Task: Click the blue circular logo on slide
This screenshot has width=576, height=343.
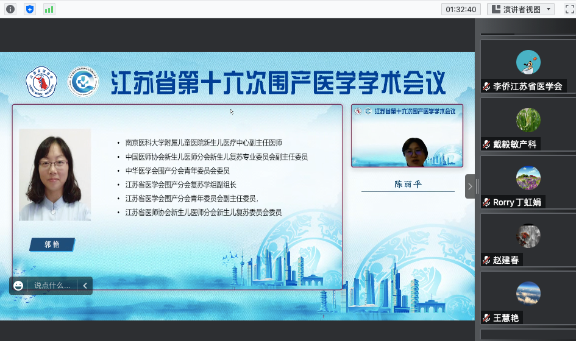Action: click(x=83, y=82)
